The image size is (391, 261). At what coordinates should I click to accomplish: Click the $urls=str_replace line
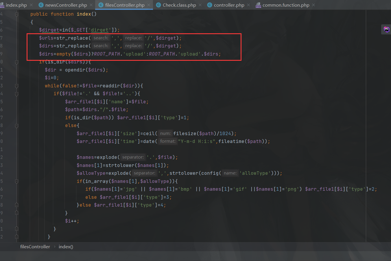click(110, 38)
